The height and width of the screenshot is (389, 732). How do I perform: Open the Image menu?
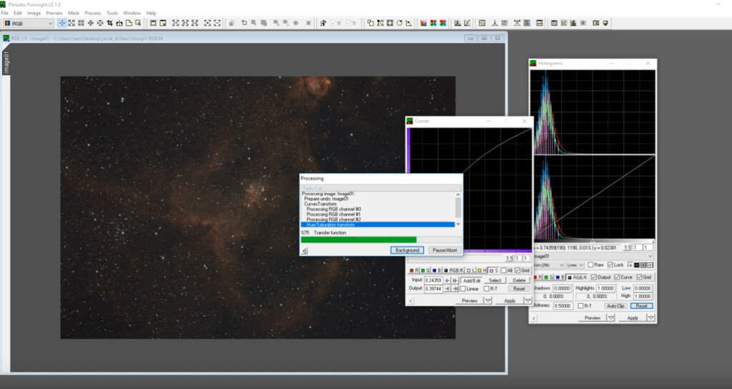[x=34, y=13]
